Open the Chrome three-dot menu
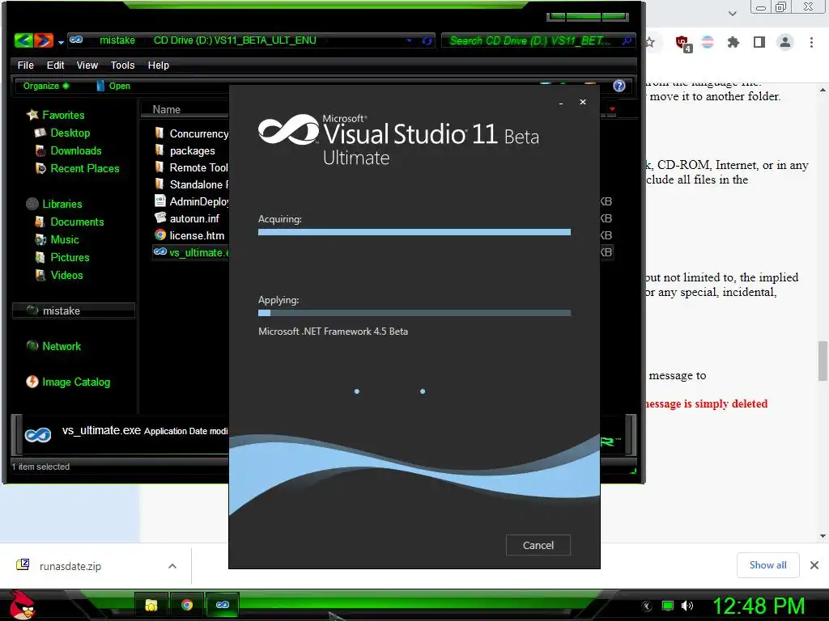This screenshot has width=829, height=621. click(811, 42)
